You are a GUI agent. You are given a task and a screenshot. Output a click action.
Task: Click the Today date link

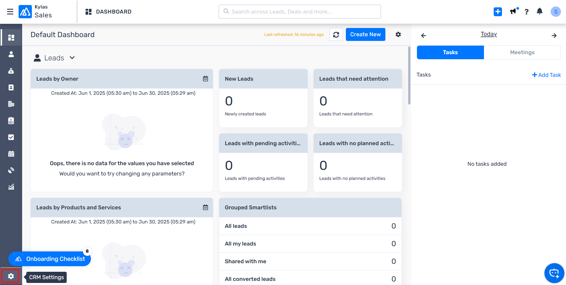489,34
